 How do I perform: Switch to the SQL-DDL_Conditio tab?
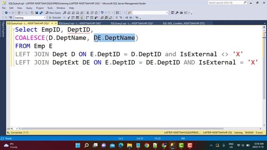click(x=184, y=23)
